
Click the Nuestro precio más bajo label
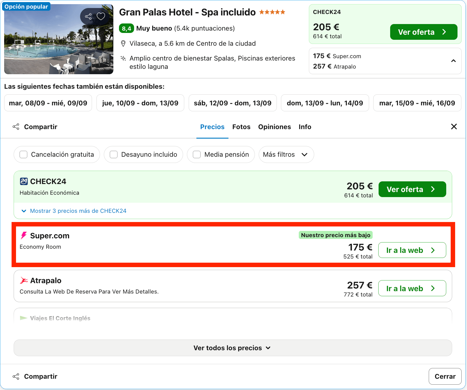[336, 235]
